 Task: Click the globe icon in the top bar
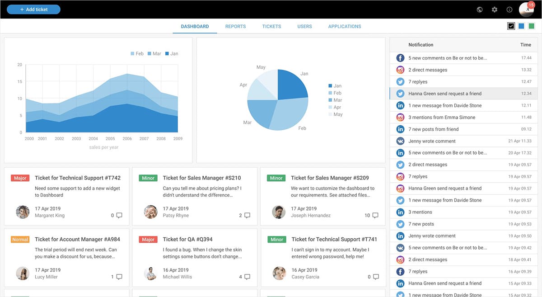480,9
